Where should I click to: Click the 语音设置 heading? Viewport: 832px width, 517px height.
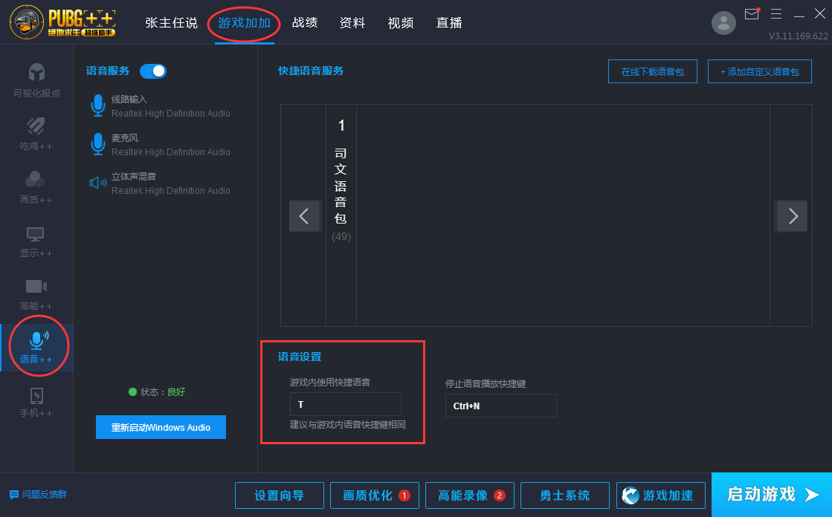pyautogui.click(x=300, y=357)
